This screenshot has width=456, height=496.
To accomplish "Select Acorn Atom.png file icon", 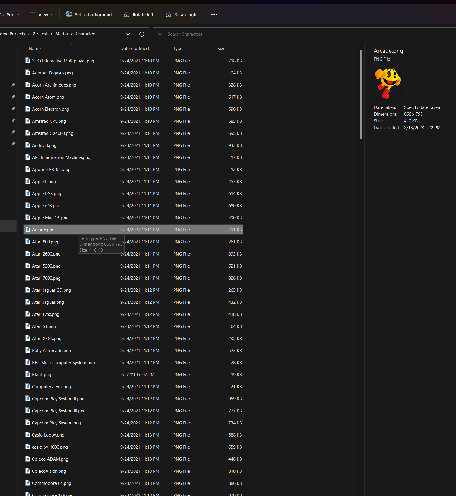I will pos(28,97).
